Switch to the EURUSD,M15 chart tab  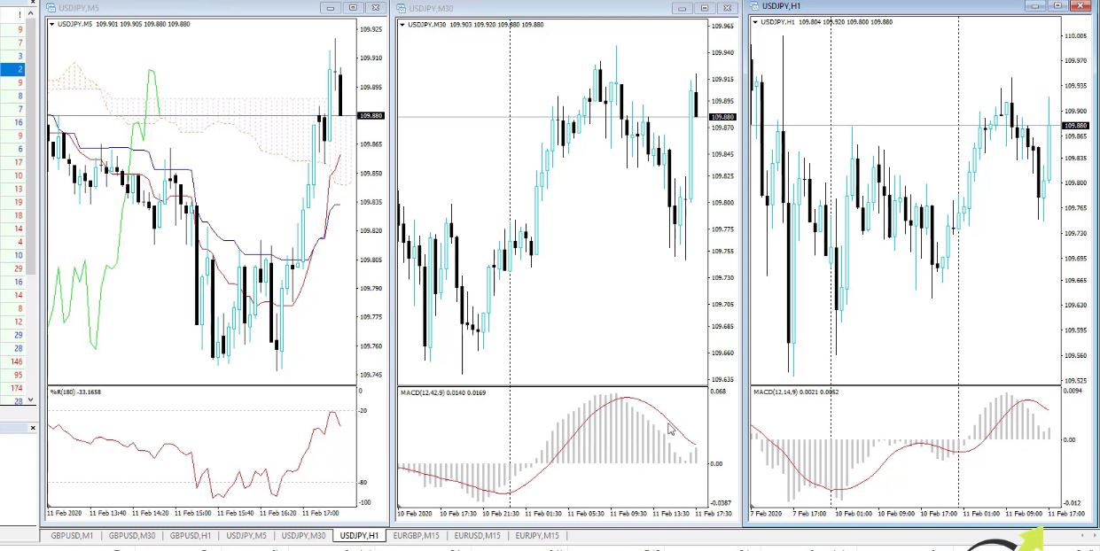(477, 535)
